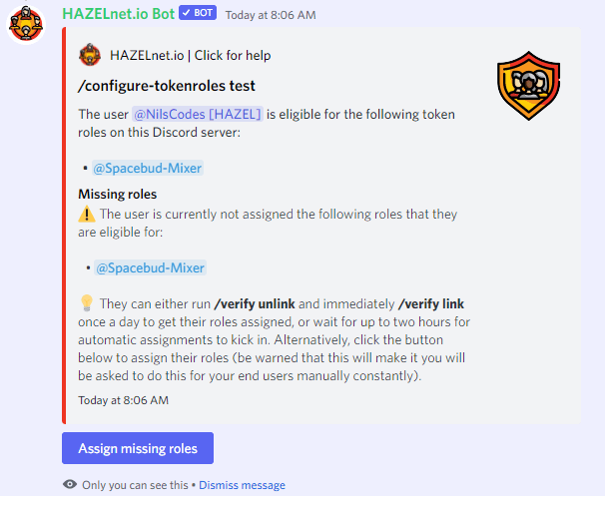The width and height of the screenshot is (605, 510).
Task: Click the /verify unlink command text
Action: (255, 304)
